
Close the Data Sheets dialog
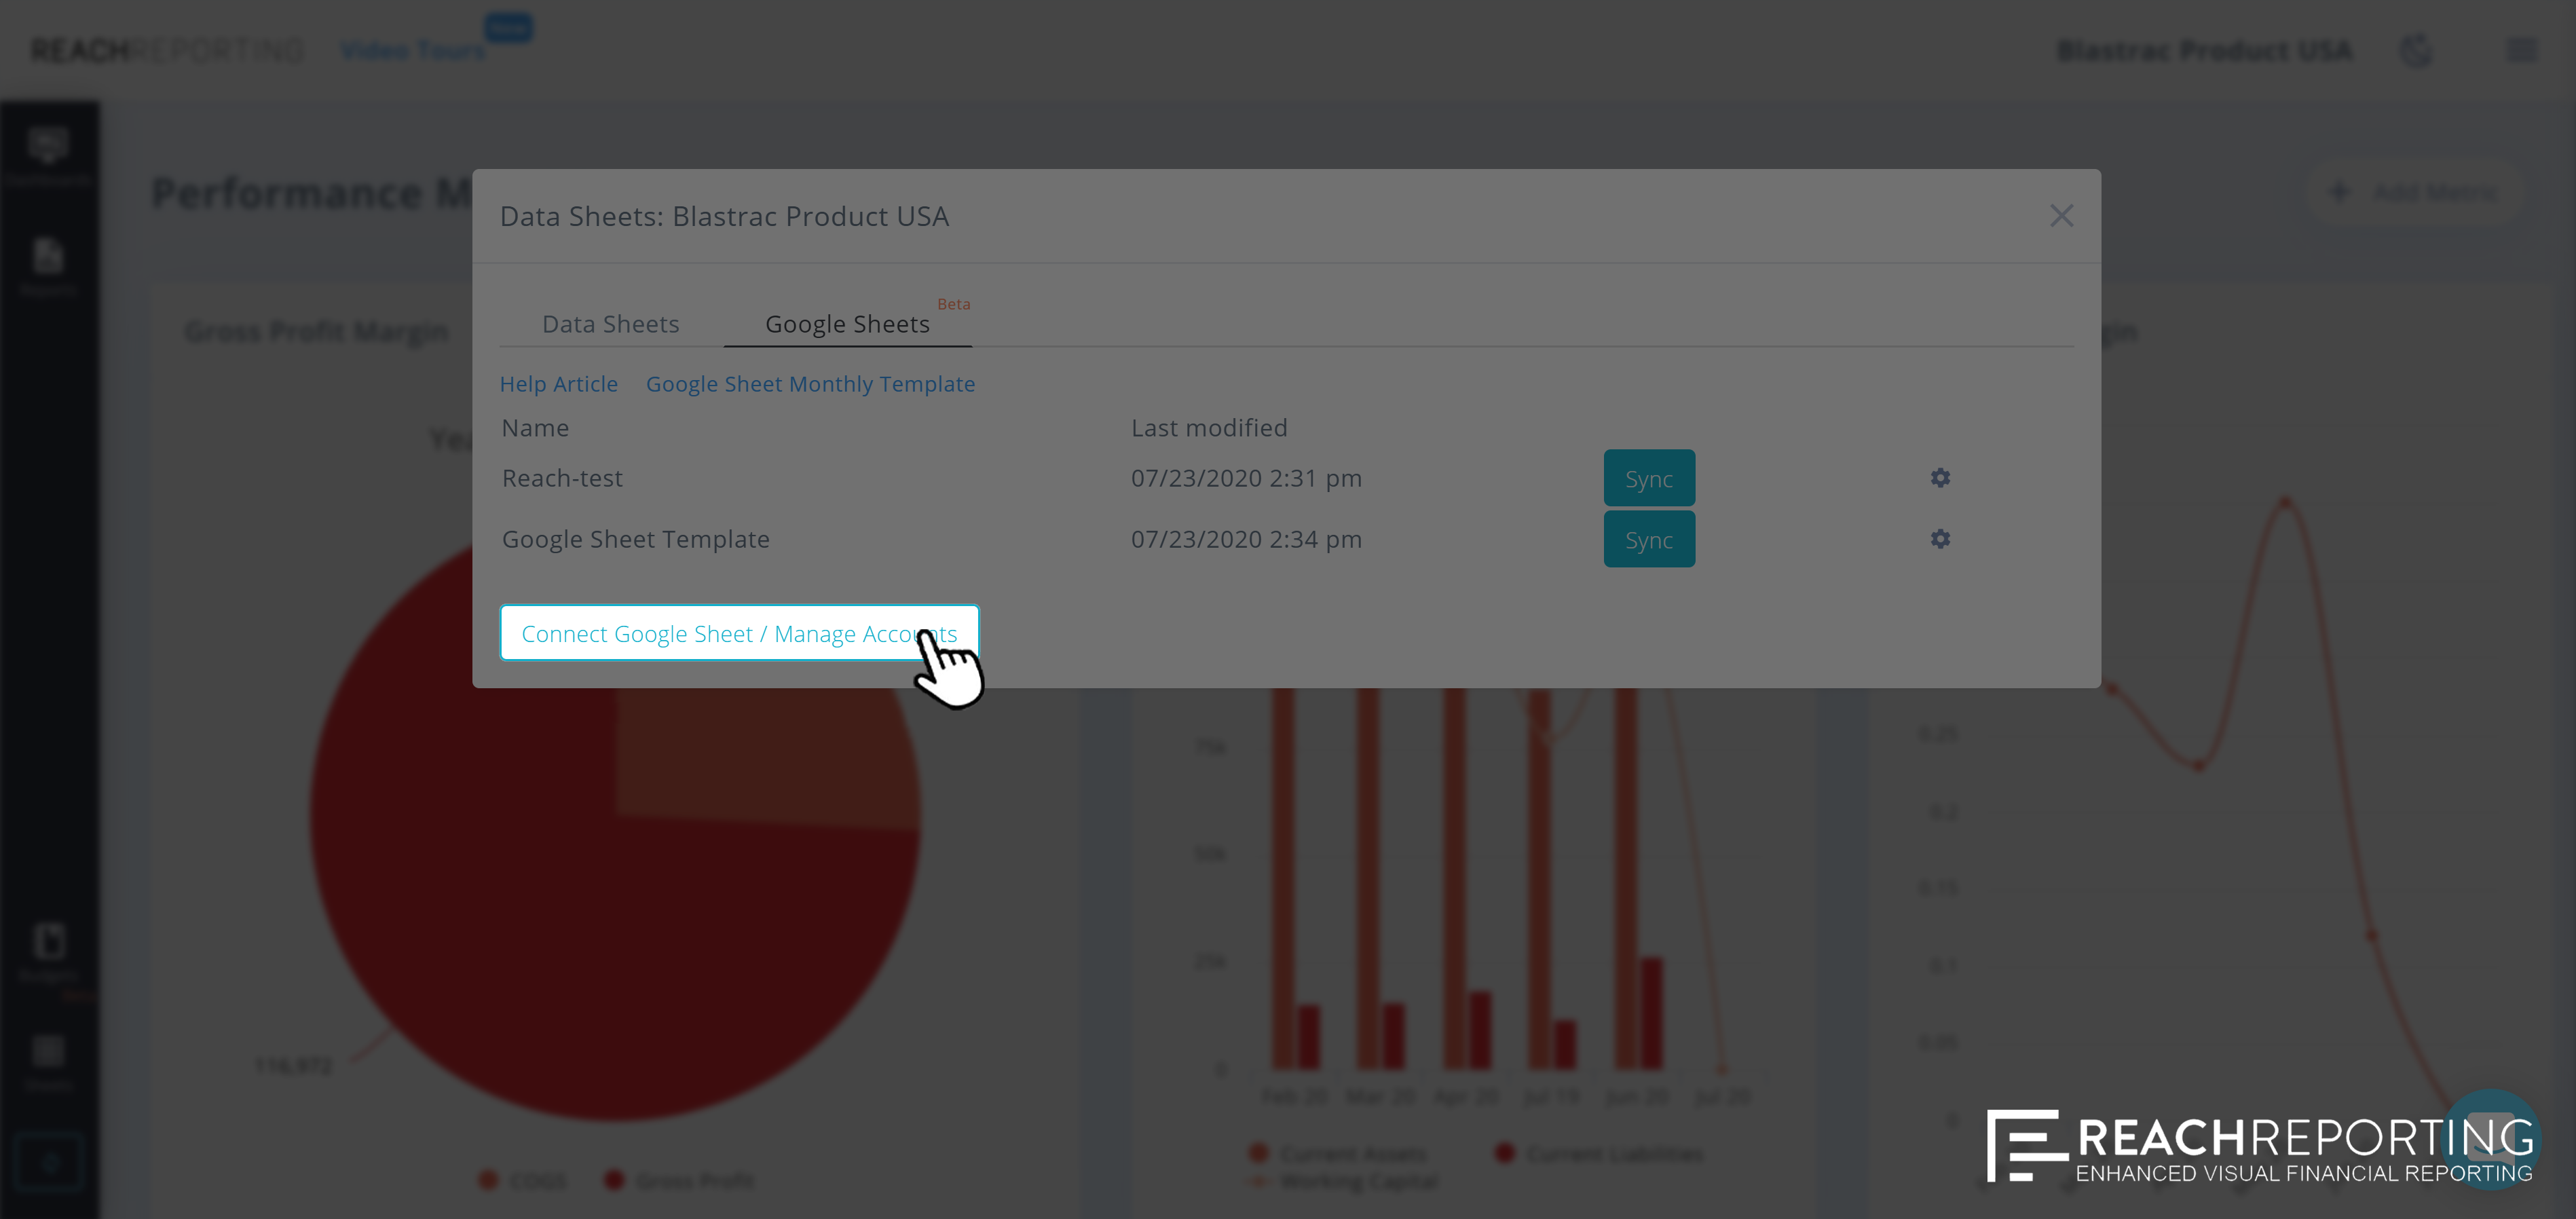pyautogui.click(x=2061, y=216)
